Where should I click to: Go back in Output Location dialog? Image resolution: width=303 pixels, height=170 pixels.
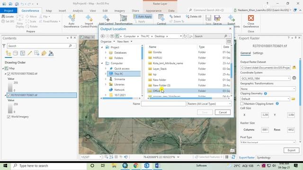(x=103, y=36)
